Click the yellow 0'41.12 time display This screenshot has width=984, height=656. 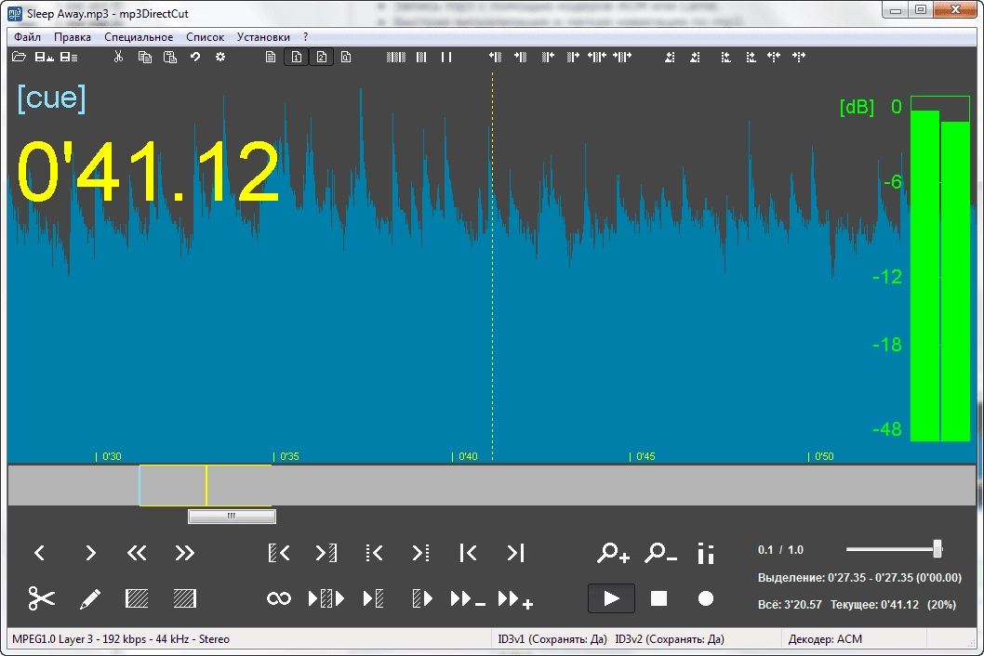click(148, 171)
